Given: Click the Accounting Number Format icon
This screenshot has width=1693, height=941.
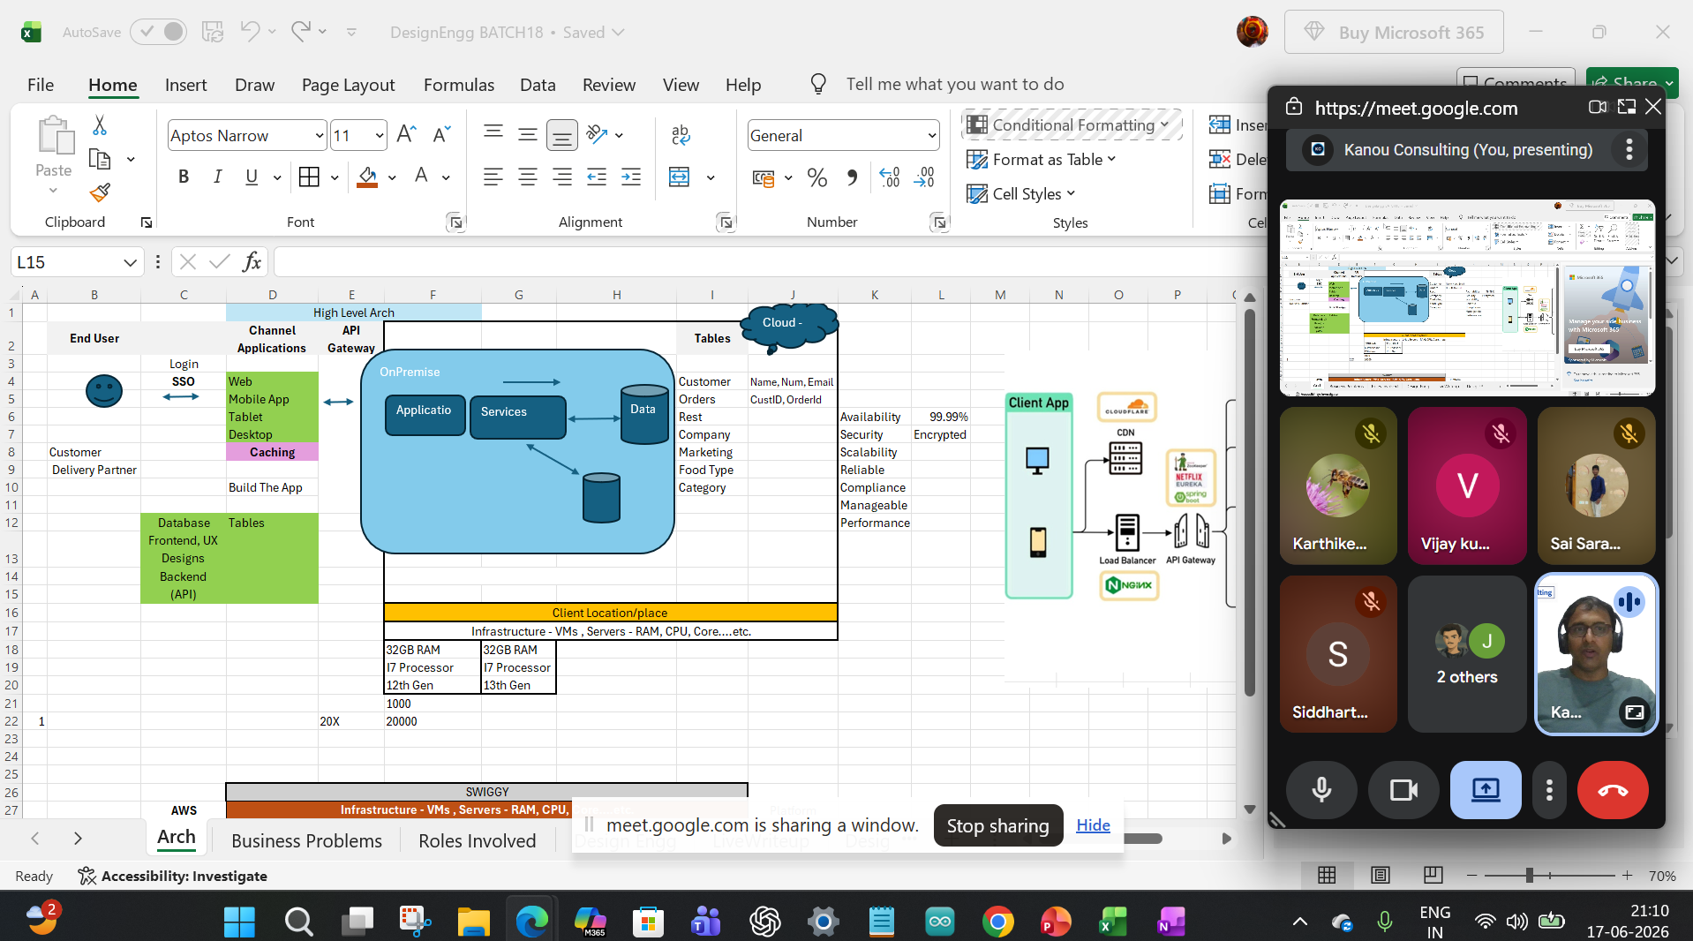Looking at the screenshot, I should 763,178.
